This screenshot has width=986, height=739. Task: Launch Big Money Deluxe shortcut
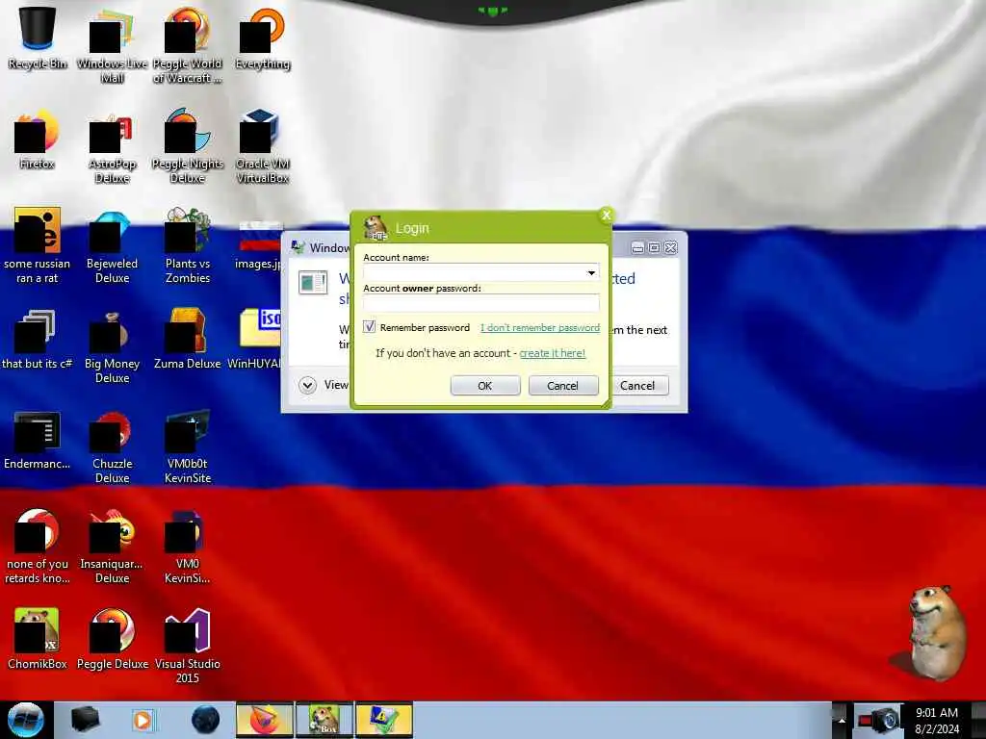[x=112, y=345]
